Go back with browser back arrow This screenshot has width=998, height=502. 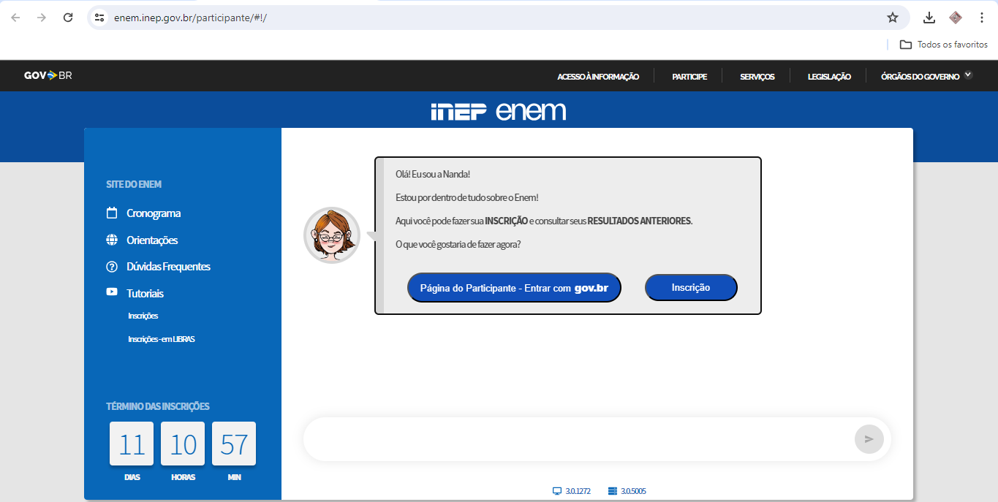(x=15, y=18)
